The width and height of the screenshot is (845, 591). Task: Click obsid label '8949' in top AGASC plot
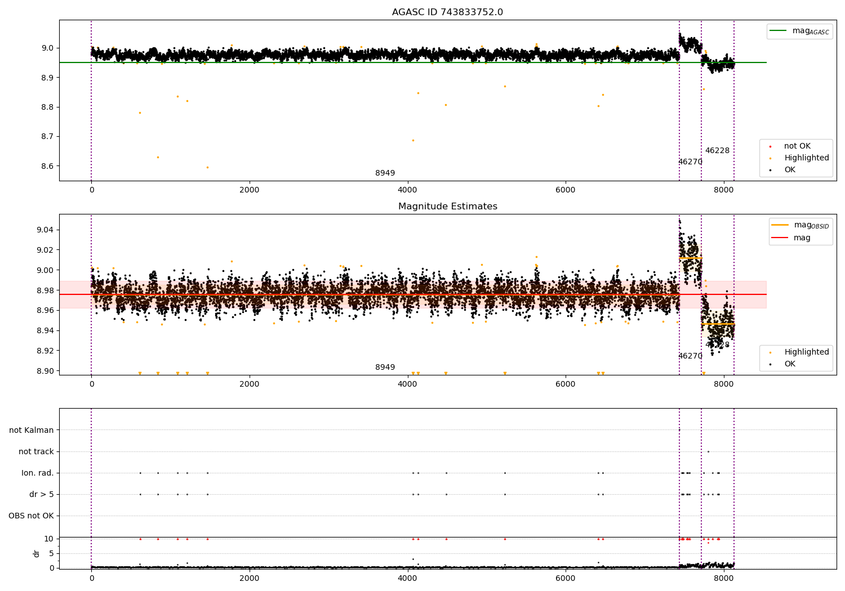(x=385, y=173)
